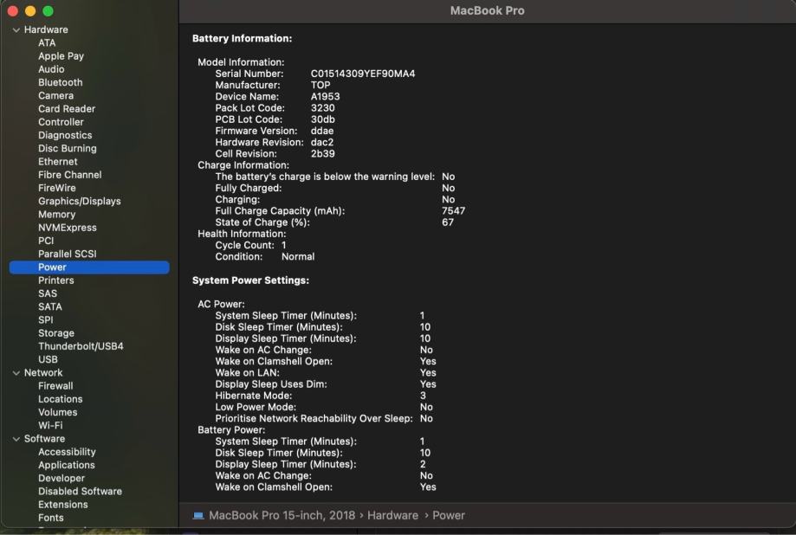Click the MacBook Pro laptop icon in path bar

click(x=198, y=516)
